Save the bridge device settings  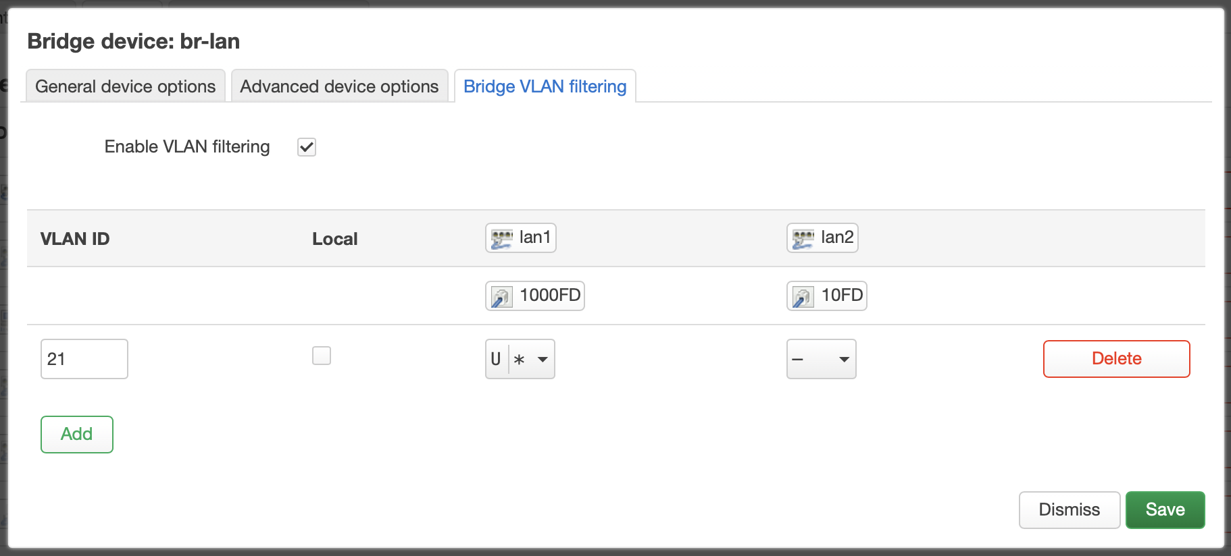(x=1165, y=510)
